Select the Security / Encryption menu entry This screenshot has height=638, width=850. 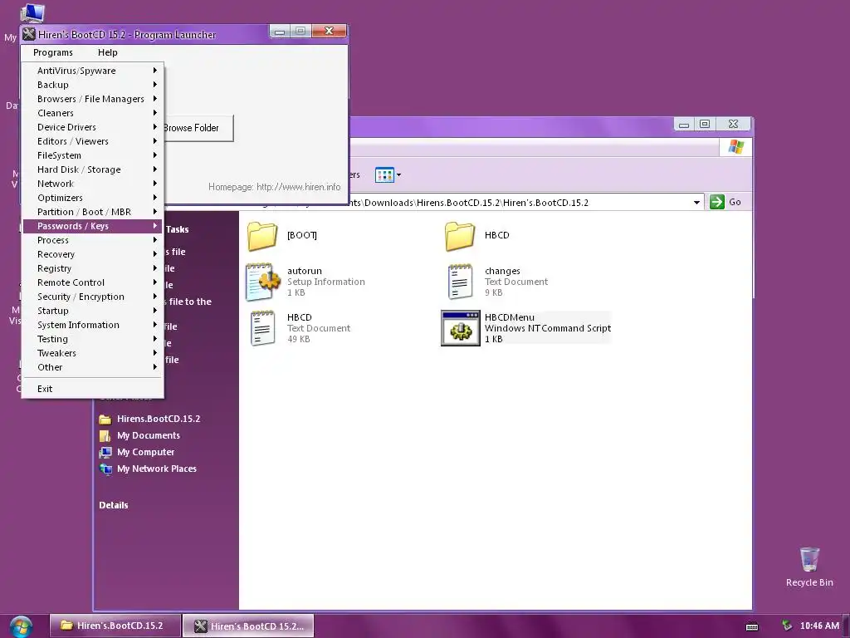coord(92,297)
